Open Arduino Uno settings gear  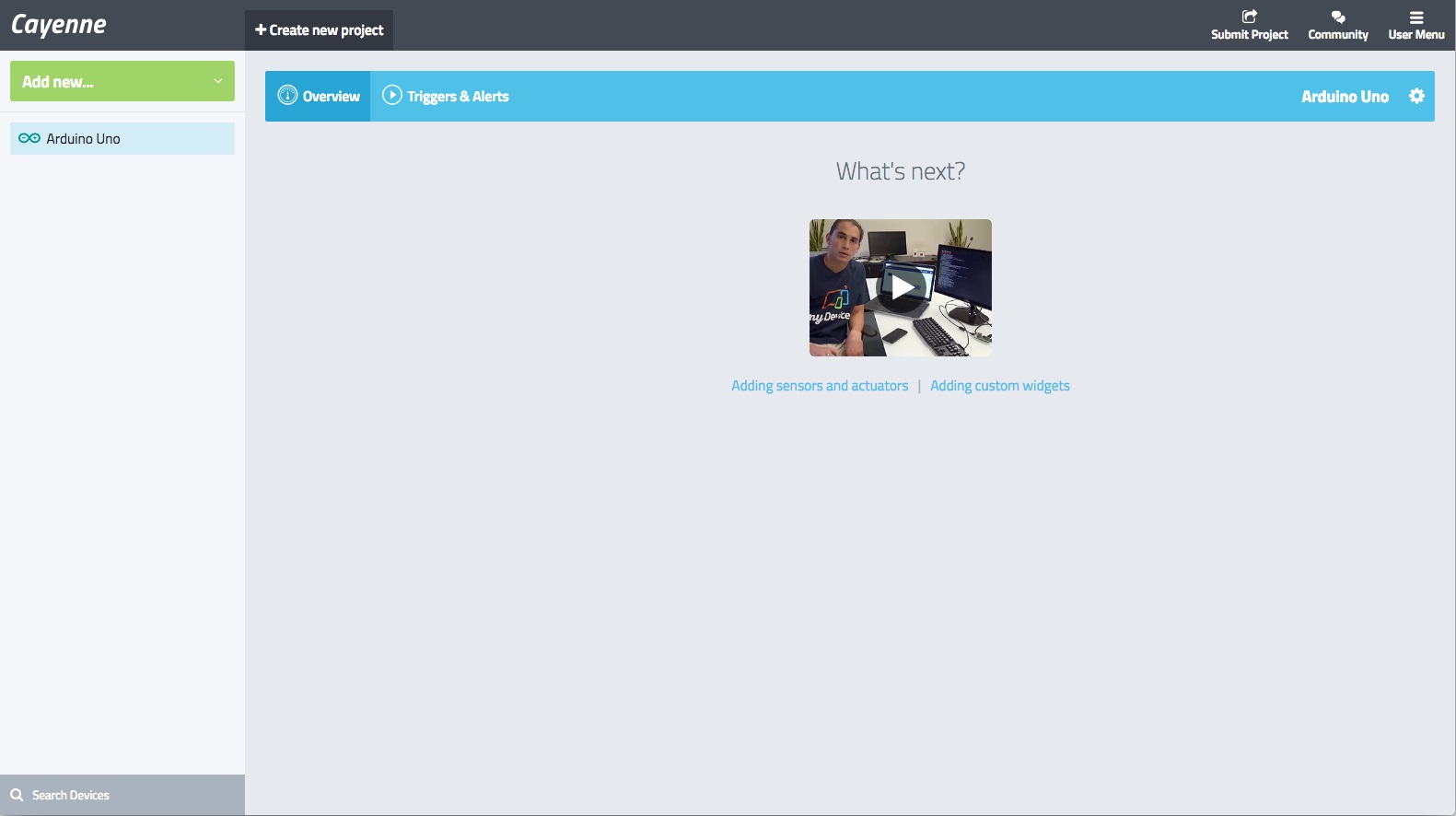[1416, 96]
